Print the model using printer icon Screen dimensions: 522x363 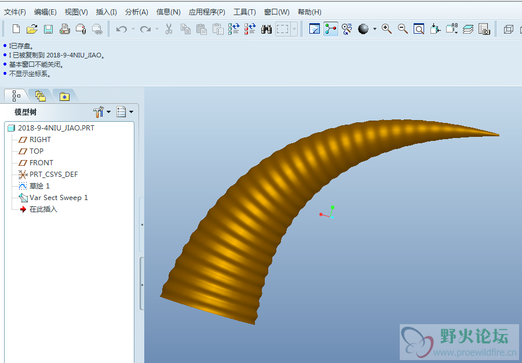tap(64, 29)
